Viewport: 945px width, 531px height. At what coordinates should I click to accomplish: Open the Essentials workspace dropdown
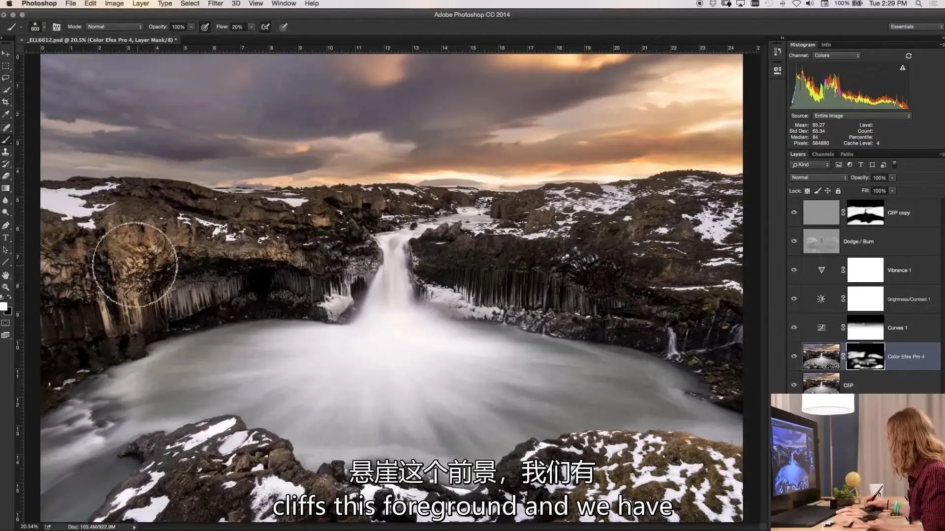[915, 27]
